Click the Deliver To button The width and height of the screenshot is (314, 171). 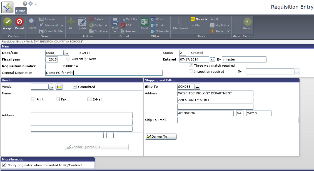(x=161, y=137)
